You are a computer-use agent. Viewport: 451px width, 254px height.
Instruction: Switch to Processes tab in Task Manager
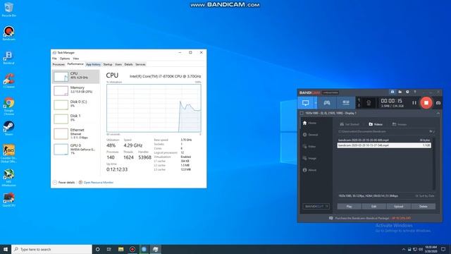58,64
